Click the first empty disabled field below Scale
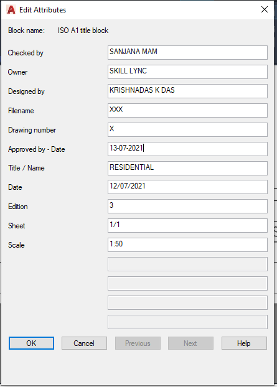The image size is (277, 387). tap(187, 264)
